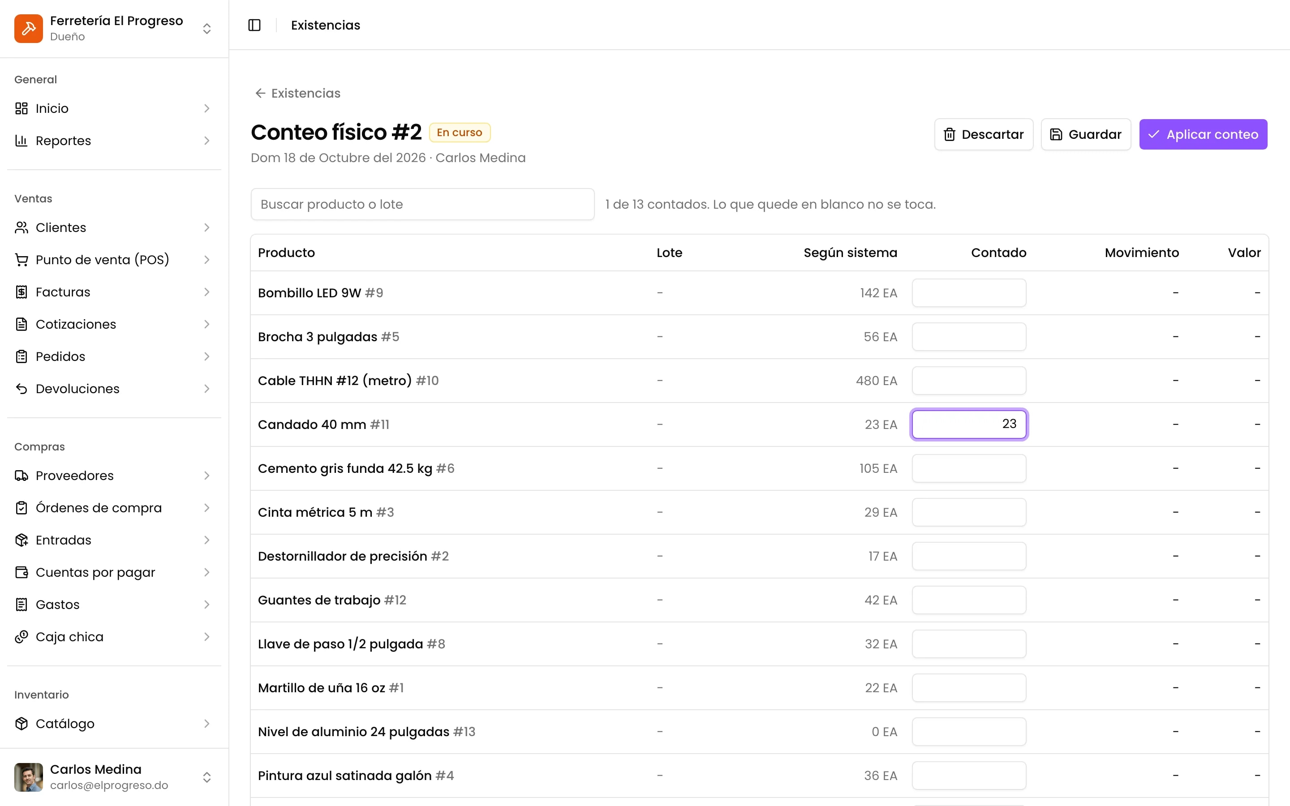Expand the Reportes chevron
The image size is (1290, 806).
click(x=207, y=141)
